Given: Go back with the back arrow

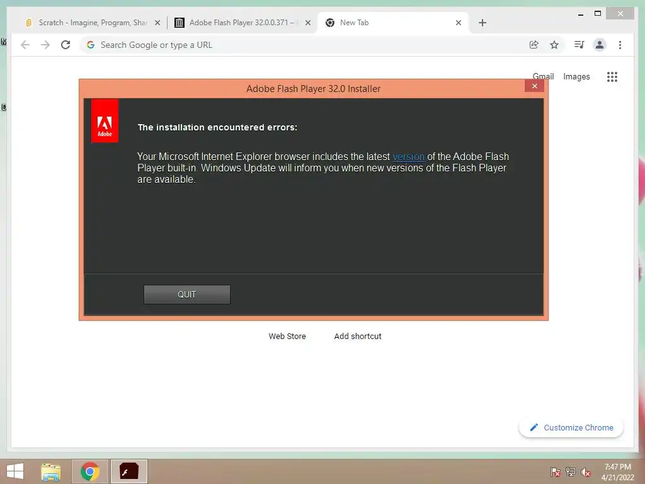Looking at the screenshot, I should (25, 45).
